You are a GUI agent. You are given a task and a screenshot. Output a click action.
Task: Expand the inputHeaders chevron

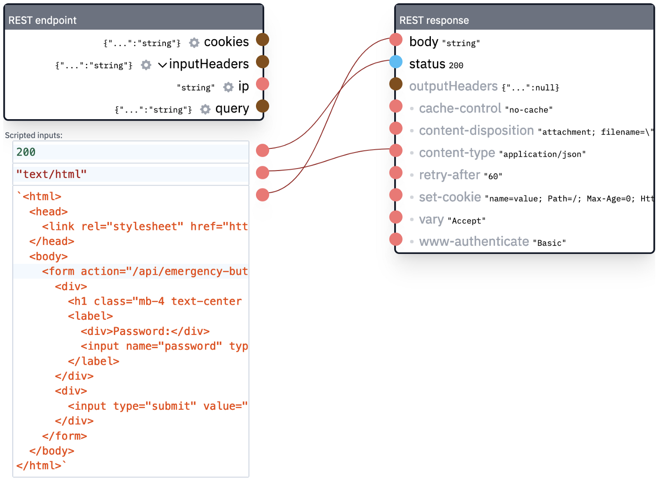pyautogui.click(x=162, y=65)
